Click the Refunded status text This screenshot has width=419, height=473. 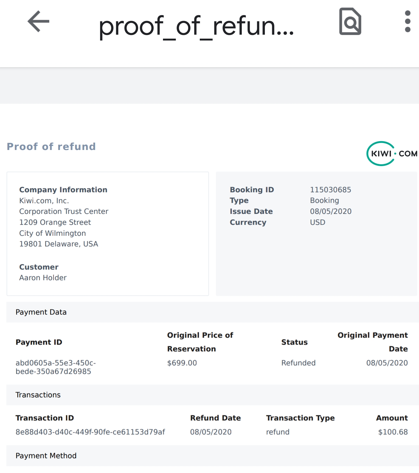(x=298, y=363)
